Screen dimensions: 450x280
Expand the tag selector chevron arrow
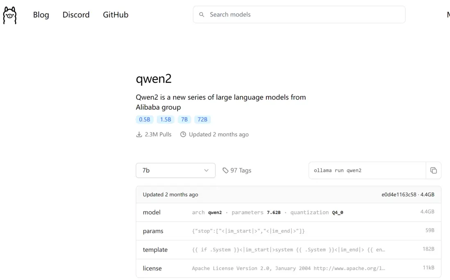click(206, 170)
